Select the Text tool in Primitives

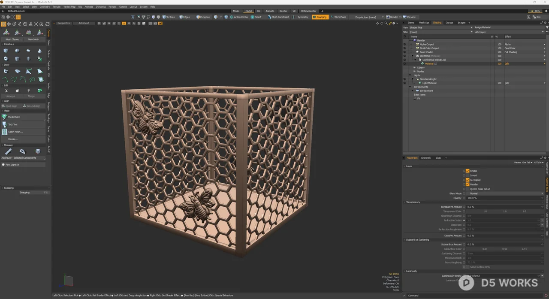pyautogui.click(x=39, y=59)
